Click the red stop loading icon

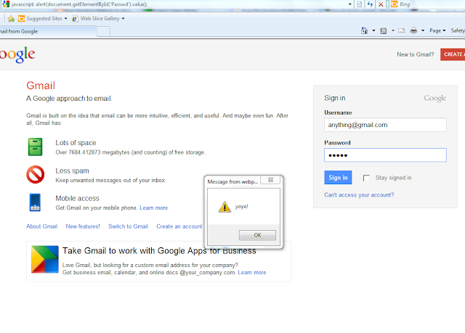pyautogui.click(x=381, y=4)
